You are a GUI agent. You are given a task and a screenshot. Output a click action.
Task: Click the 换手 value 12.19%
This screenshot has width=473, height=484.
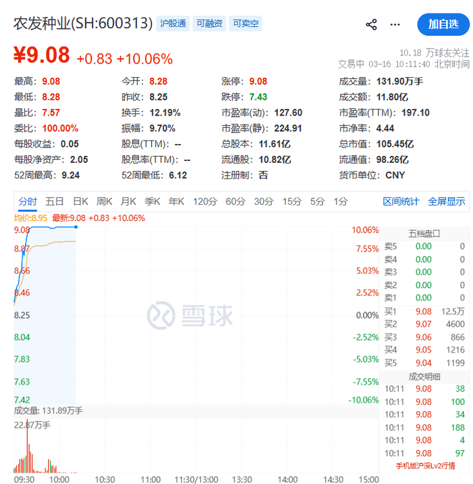[x=165, y=113]
